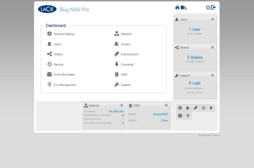Click the small external ports widget button
The width and height of the screenshot is (254, 168).
coord(196,108)
